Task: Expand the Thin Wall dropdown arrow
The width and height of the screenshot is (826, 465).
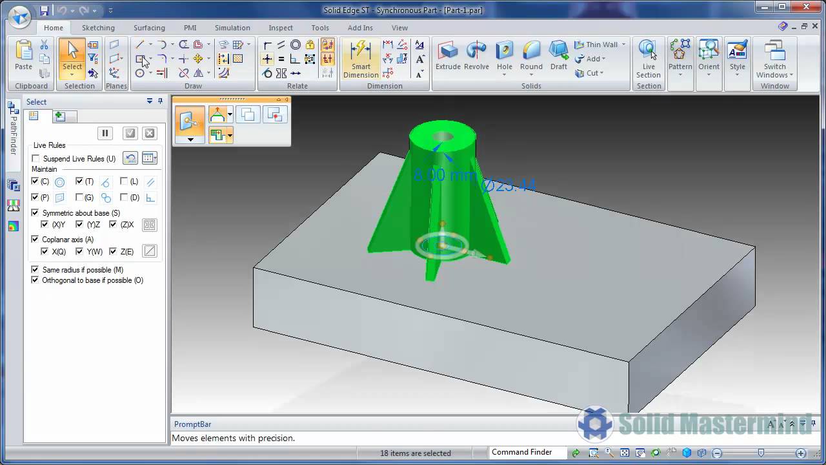Action: coord(623,45)
